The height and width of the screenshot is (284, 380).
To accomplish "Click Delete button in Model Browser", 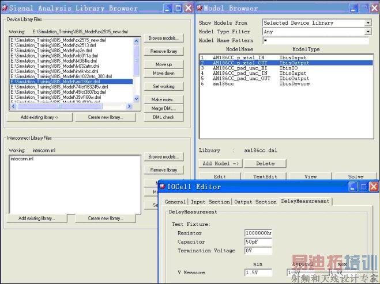I will pos(265,164).
